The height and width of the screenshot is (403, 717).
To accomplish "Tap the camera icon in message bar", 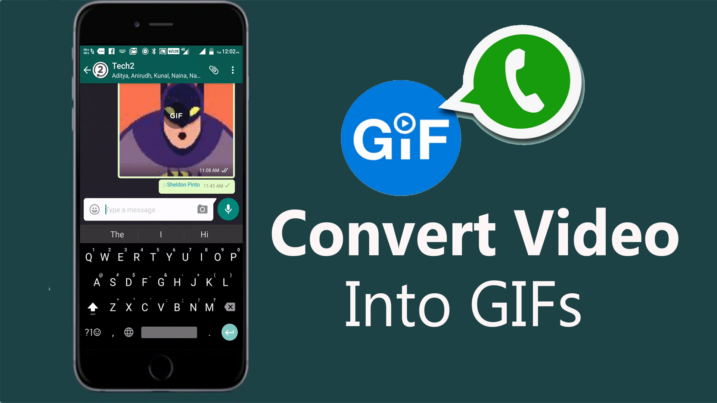I will pyautogui.click(x=202, y=210).
